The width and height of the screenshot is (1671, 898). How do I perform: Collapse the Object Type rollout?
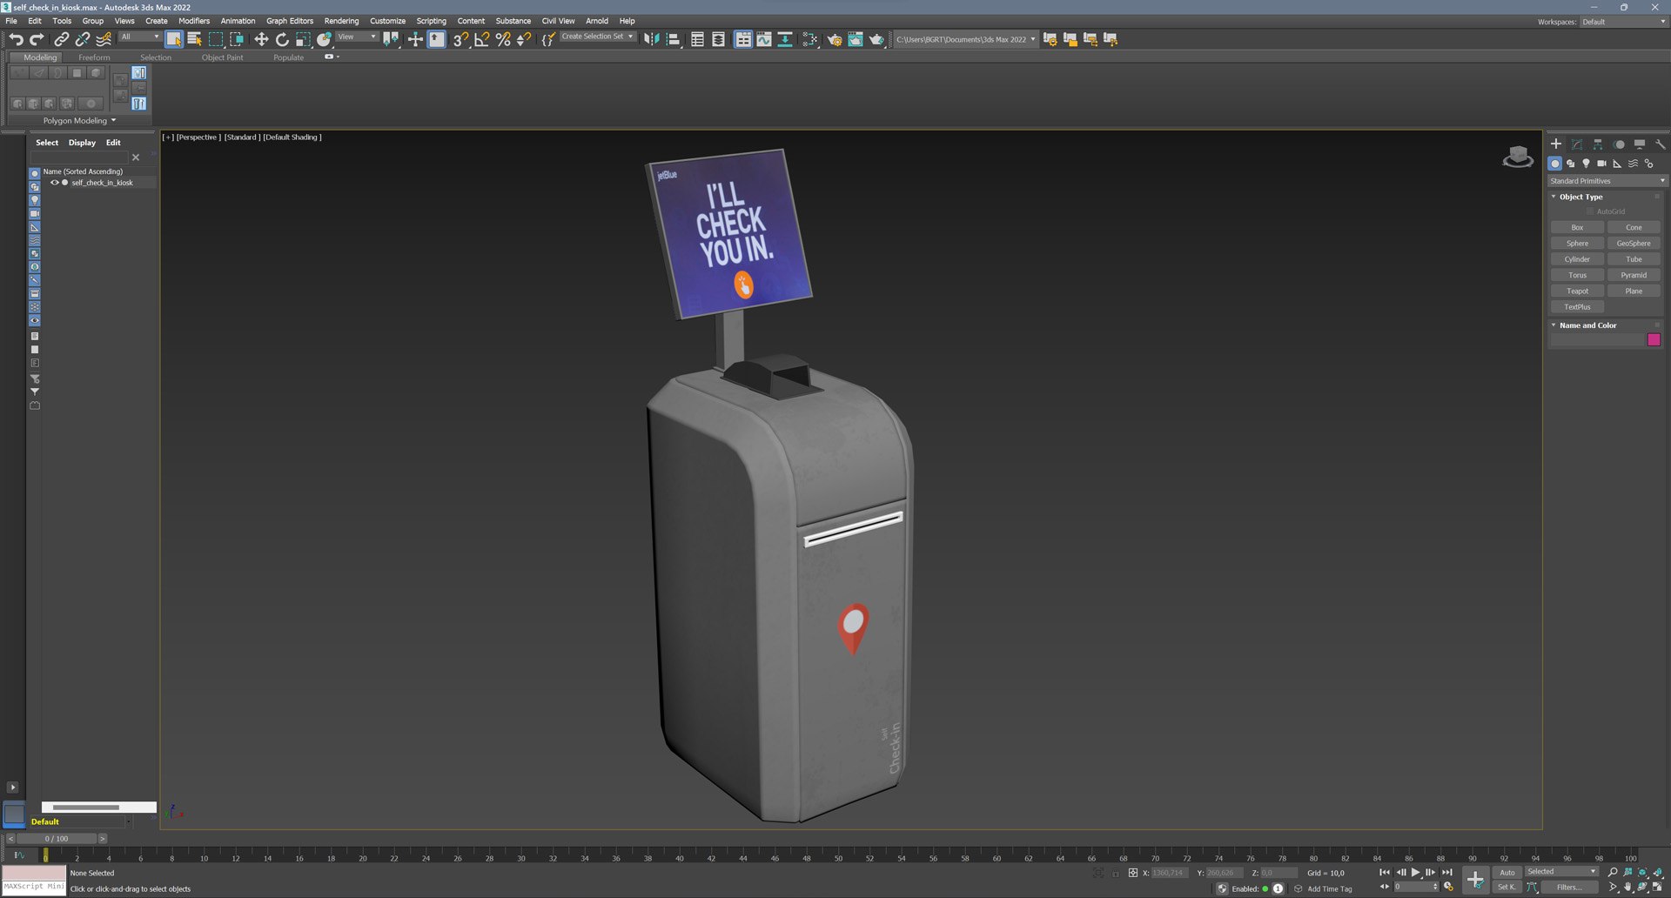coord(1580,197)
